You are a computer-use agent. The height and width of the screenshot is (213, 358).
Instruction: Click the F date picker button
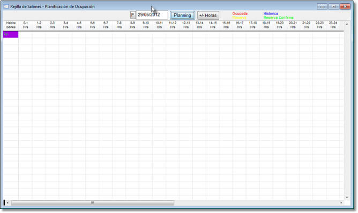[x=133, y=16]
